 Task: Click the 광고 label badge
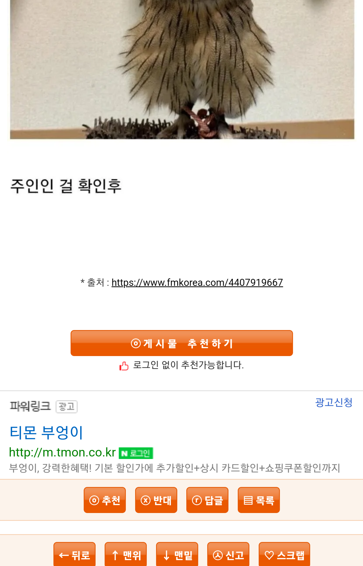pos(67,407)
